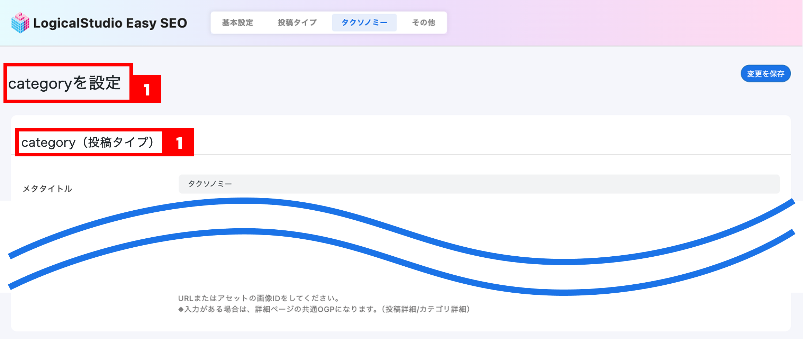
Task: Click the pink gradient header bar background
Action: tap(623, 23)
